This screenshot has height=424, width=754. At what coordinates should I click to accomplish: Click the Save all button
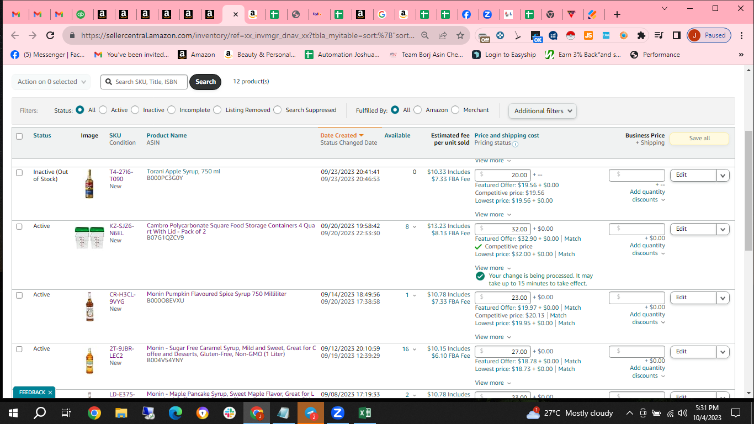[699, 139]
